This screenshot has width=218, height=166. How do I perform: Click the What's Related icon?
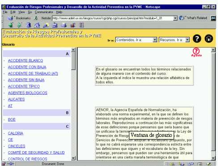[182, 18]
